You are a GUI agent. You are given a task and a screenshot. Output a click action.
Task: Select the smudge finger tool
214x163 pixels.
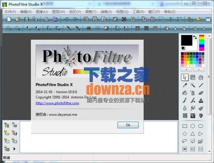pos(193,108)
